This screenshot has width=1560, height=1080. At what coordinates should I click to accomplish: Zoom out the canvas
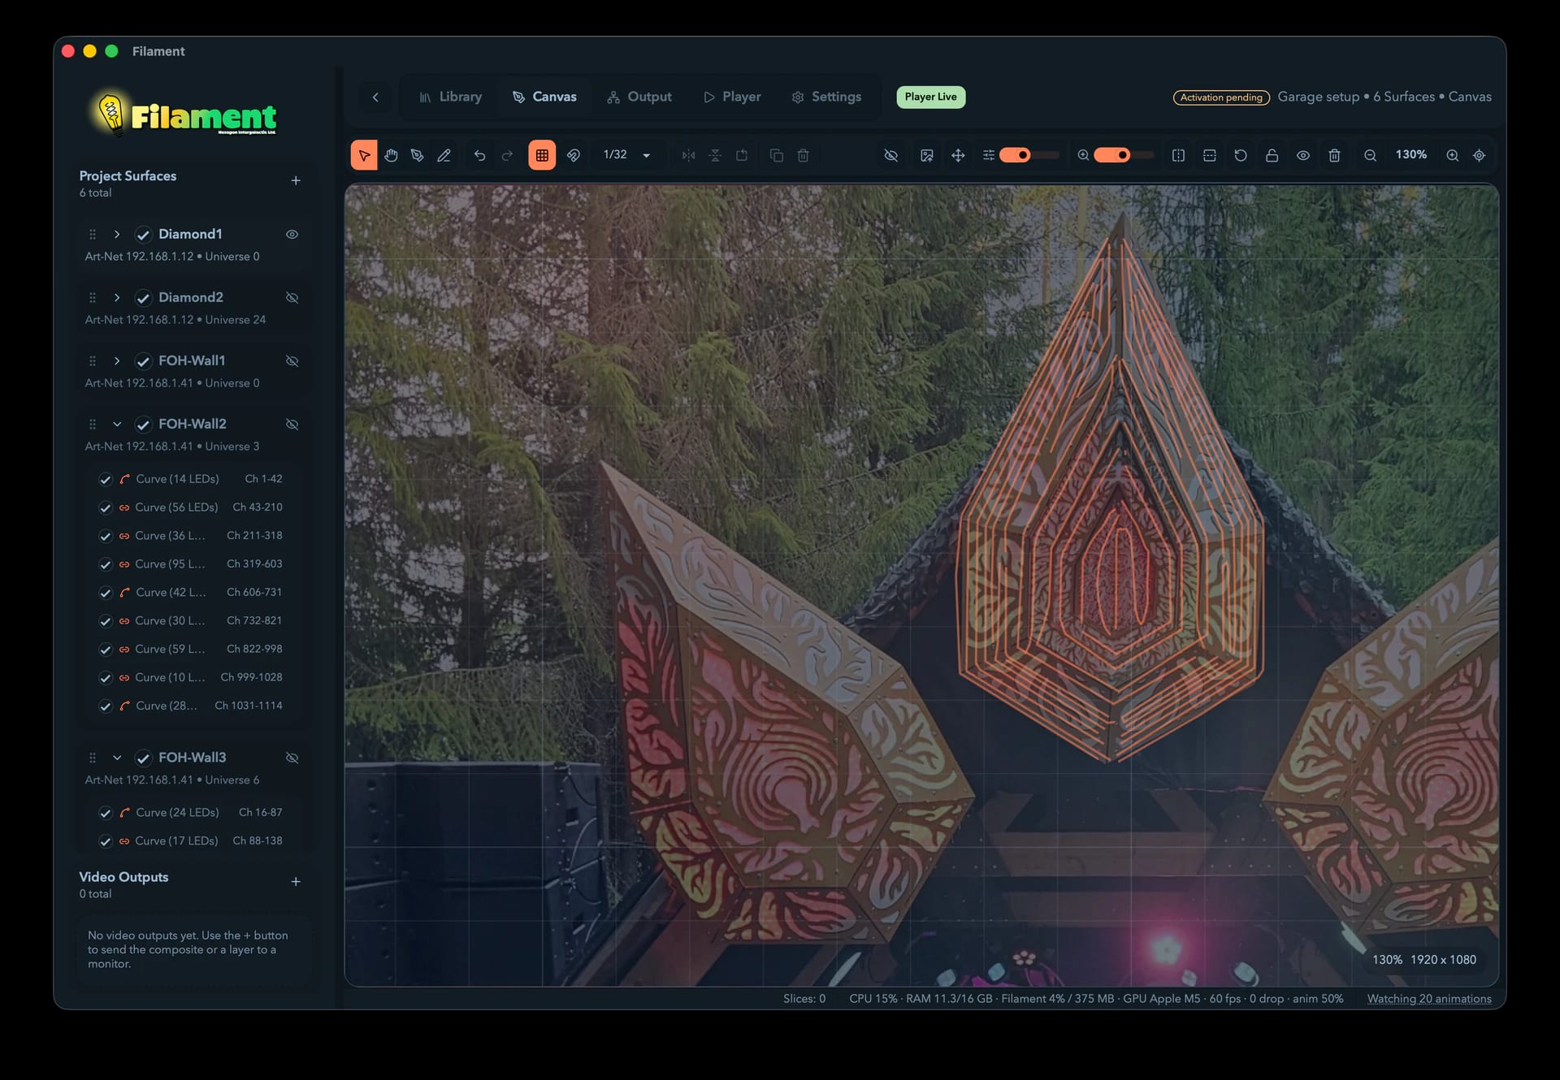coord(1370,155)
